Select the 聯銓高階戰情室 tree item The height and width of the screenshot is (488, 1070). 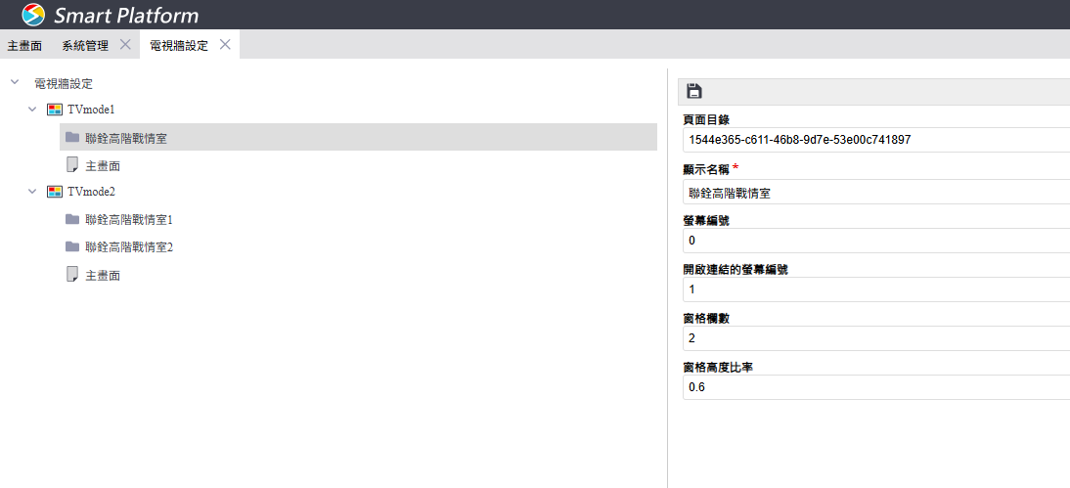126,138
